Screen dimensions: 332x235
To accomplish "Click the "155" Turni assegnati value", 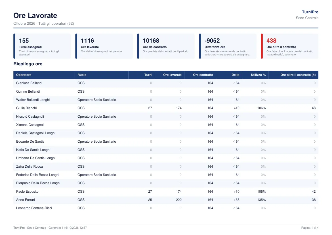I will point(24,41).
